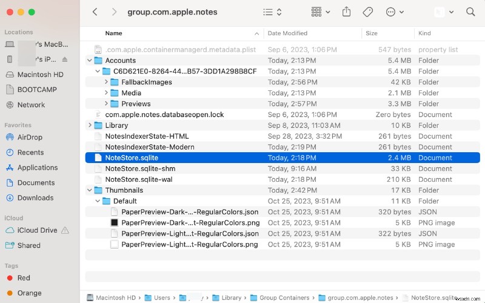Viewport: 485px width, 303px height.
Task: Click the iCloud Drive warning icon
Action: 65,230
